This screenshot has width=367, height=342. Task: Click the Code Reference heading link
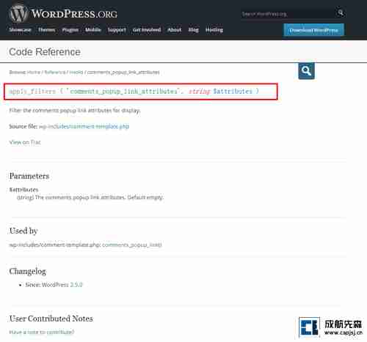[x=45, y=52]
